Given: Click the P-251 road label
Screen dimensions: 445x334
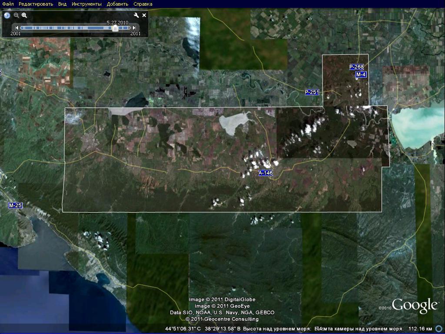Looking at the screenshot, I should (312, 92).
